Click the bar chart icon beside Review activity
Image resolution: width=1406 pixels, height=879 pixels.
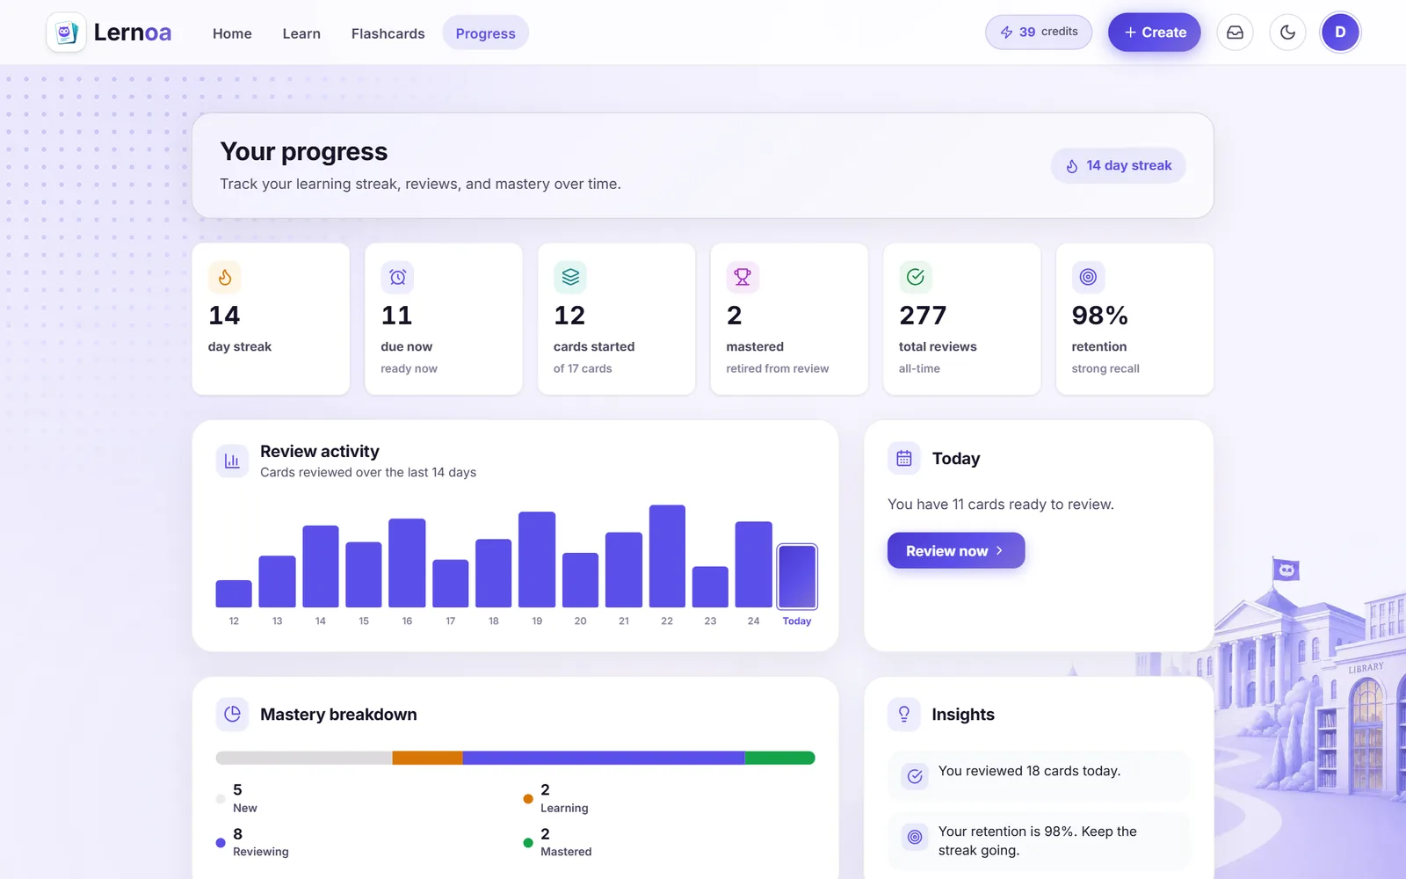tap(232, 461)
